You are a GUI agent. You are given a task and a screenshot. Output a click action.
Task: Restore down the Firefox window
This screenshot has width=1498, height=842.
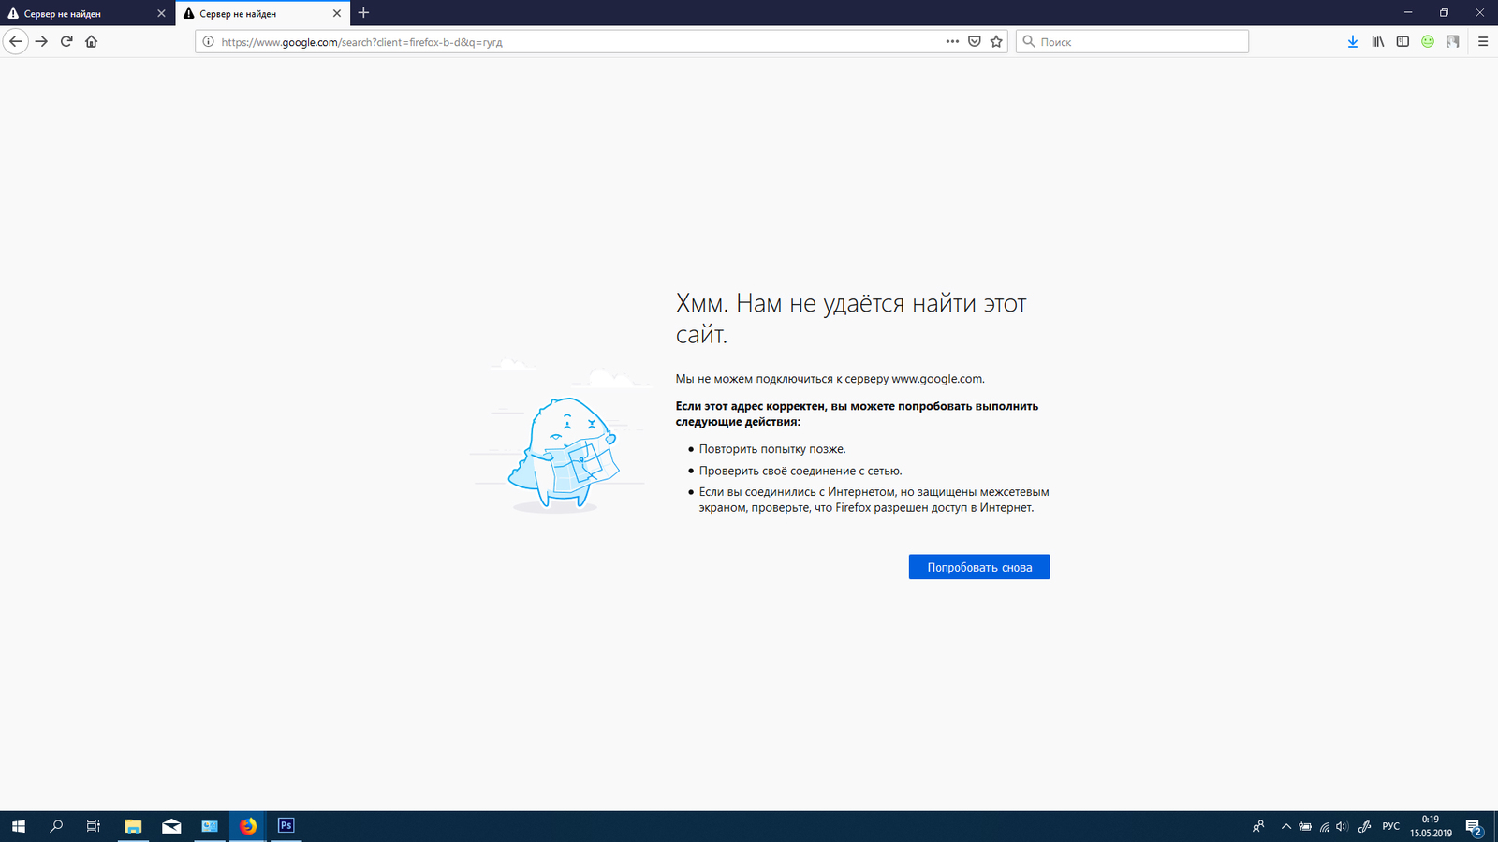(1444, 12)
